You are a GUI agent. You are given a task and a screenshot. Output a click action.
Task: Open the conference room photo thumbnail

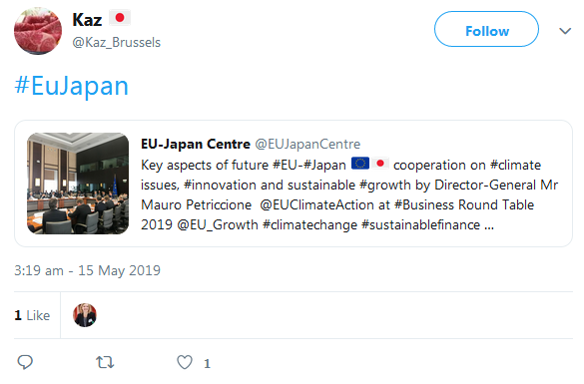[x=78, y=184]
